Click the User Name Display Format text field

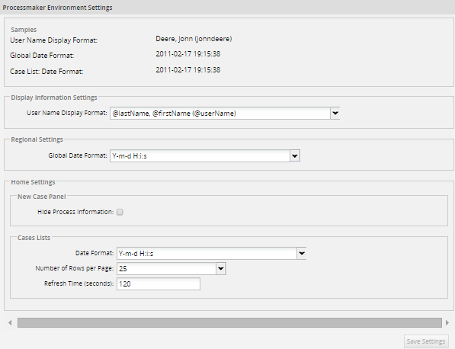click(220, 113)
